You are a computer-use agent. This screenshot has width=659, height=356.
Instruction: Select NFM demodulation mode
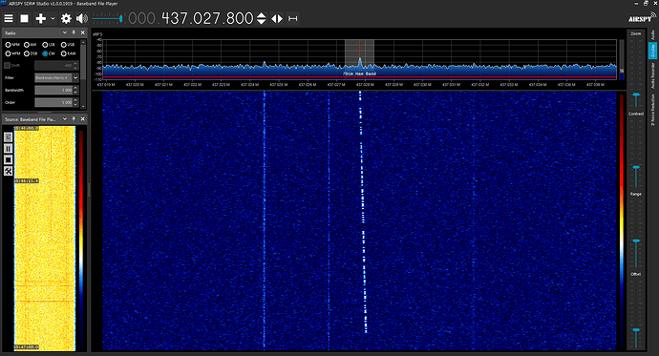pyautogui.click(x=12, y=45)
